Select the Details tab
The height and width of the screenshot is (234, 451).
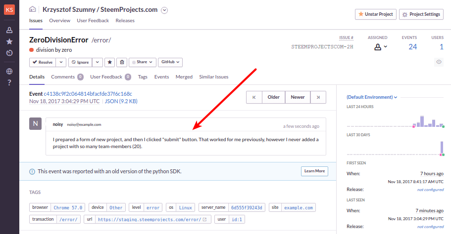click(x=37, y=77)
